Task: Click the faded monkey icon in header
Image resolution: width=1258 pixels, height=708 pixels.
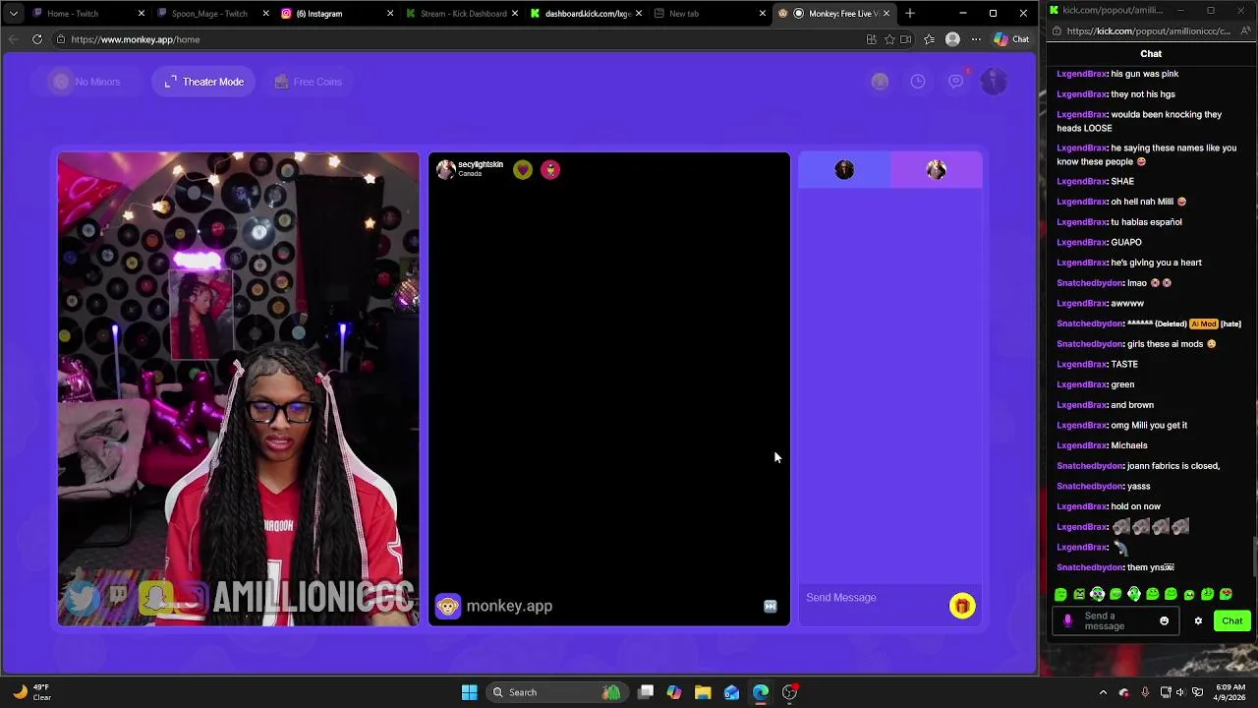Action: (x=880, y=82)
